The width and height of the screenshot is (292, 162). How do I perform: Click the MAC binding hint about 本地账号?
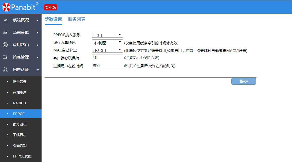(186, 51)
